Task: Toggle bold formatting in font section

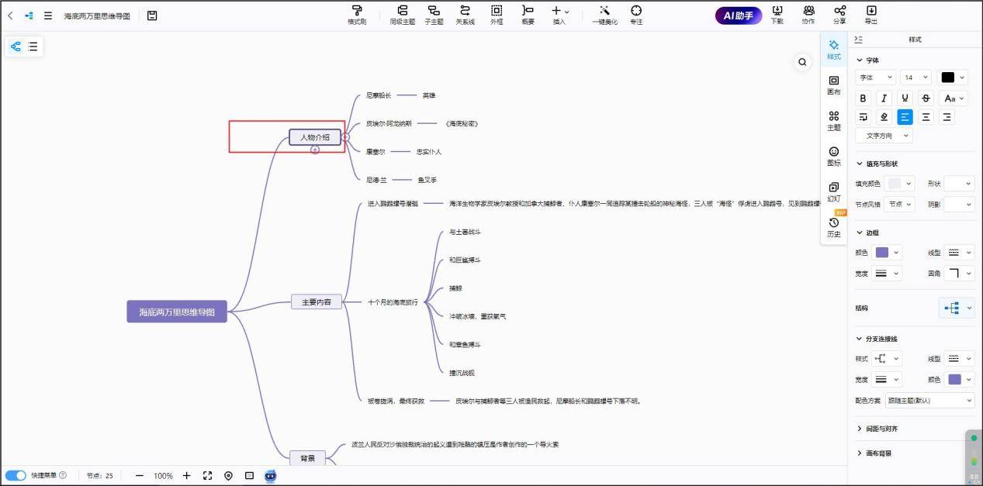Action: [x=863, y=98]
